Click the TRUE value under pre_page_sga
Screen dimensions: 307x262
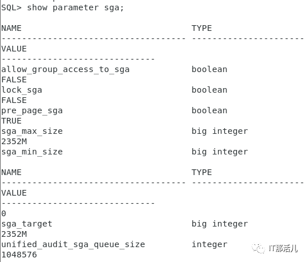11,121
